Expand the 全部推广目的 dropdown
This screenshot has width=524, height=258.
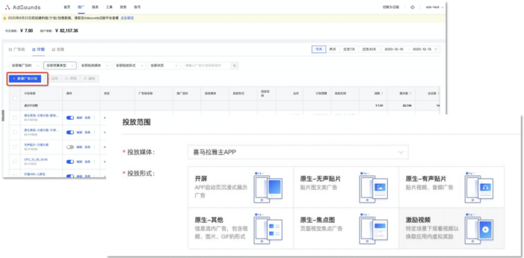(26, 65)
